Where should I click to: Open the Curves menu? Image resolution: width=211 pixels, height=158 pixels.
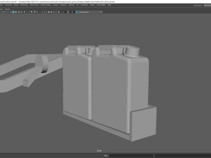[55, 5]
